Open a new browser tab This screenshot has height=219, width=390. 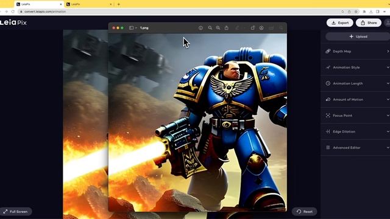[x=119, y=4]
